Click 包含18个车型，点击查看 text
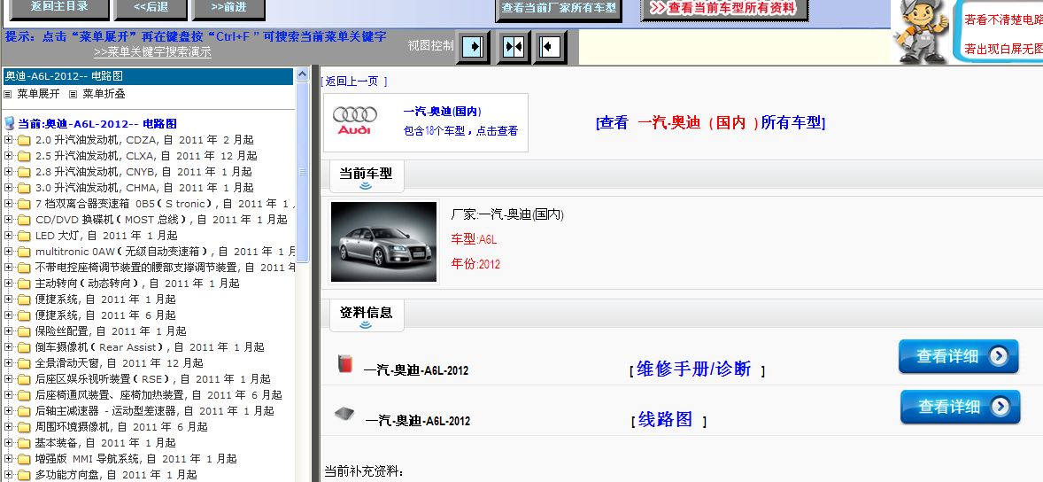Screen dimensions: 1043x482 pyautogui.click(x=460, y=131)
